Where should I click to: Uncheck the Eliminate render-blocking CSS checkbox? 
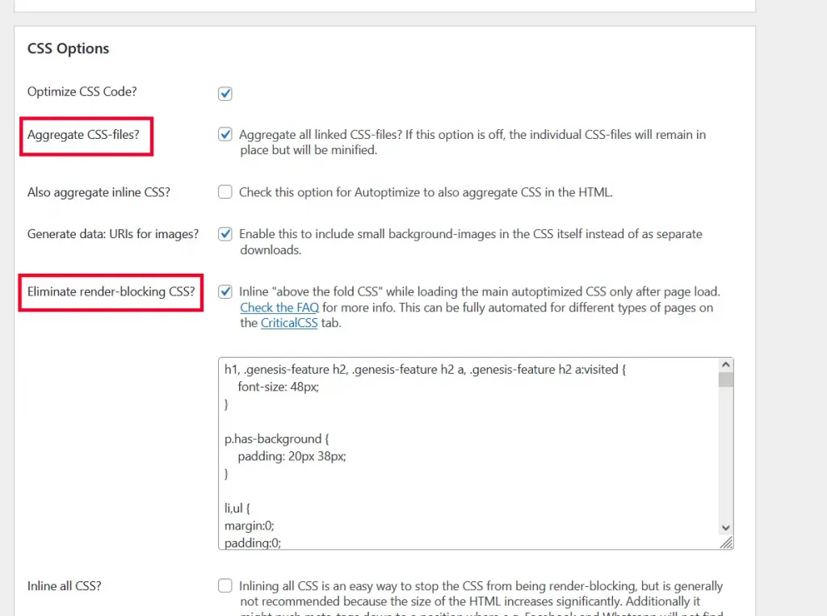click(x=225, y=291)
